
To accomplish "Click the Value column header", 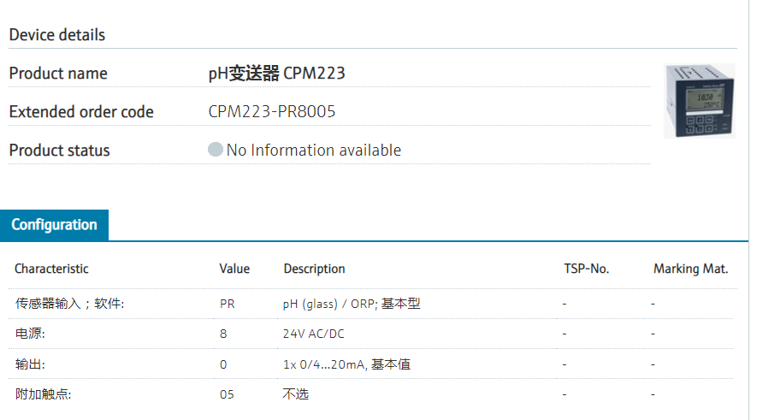I will click(x=234, y=269).
